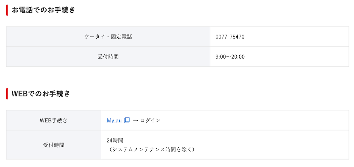354x167 pixels.
Task: Click the red bar beside WEBでのお手続き
Action: 7,93
